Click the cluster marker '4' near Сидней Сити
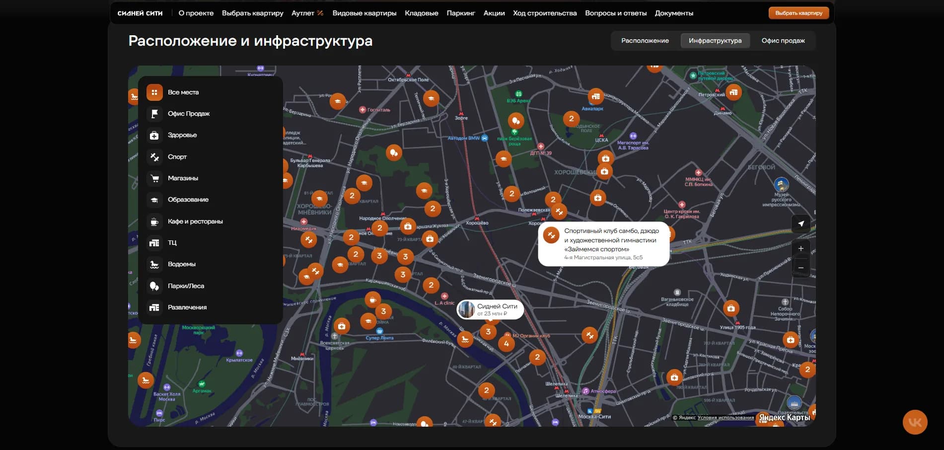 click(x=506, y=343)
